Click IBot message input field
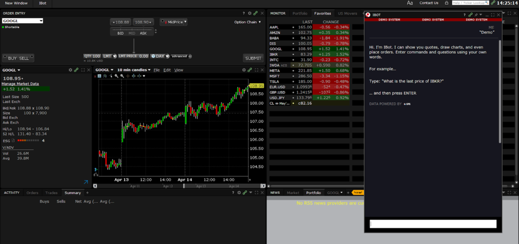This screenshot has height=244, width=519. point(433,224)
